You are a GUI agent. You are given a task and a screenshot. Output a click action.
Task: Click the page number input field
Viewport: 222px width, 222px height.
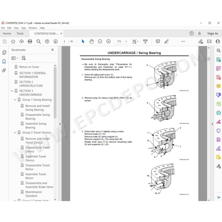pyautogui.click(x=65, y=42)
